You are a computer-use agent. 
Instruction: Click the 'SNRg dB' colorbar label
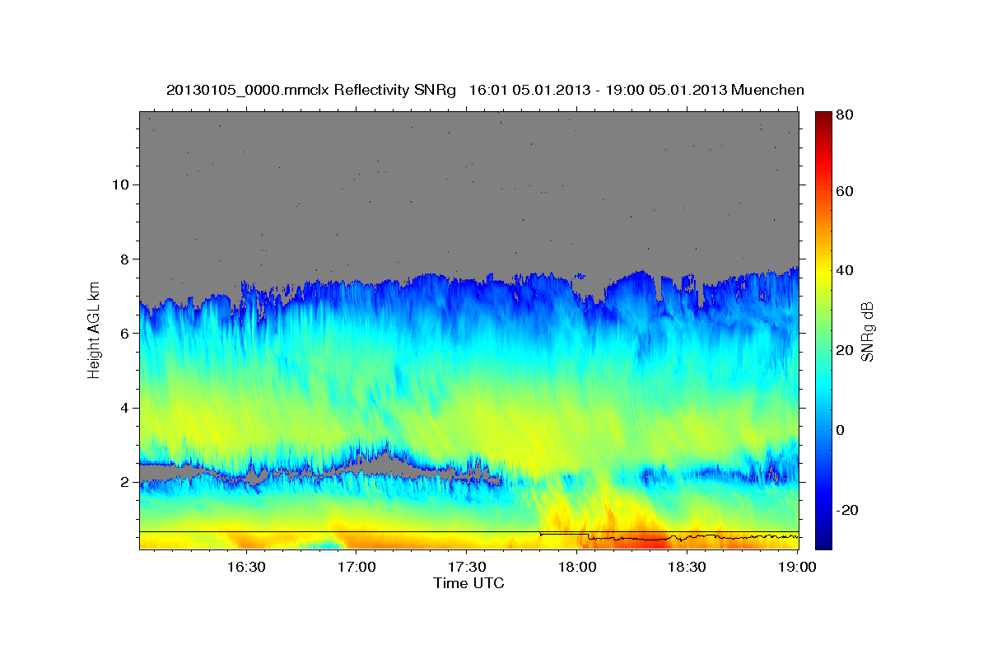pos(867,332)
